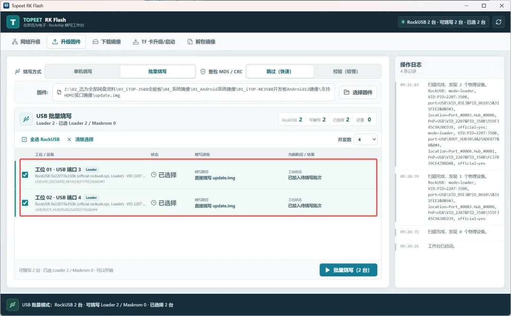This screenshot has width=511, height=316.
Task: Click 工位 02 直接烧写 update.img text
Action: click(x=215, y=206)
